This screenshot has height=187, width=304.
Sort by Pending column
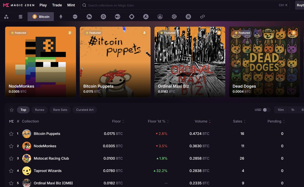pos(276,121)
